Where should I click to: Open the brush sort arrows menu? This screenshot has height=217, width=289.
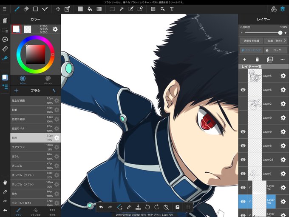pyautogui.click(x=54, y=90)
